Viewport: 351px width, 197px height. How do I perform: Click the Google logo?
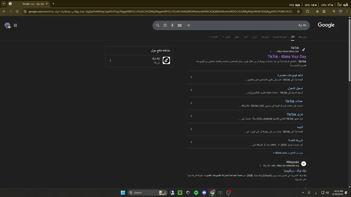326,25
